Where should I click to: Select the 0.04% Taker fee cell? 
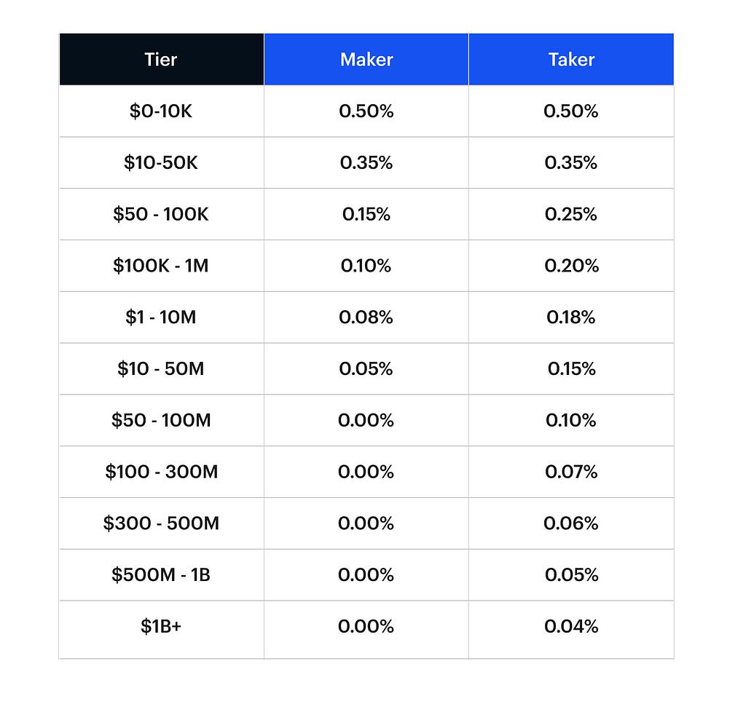(571, 627)
